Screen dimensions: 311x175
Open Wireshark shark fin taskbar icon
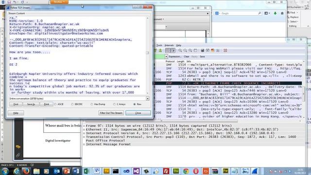255,171
